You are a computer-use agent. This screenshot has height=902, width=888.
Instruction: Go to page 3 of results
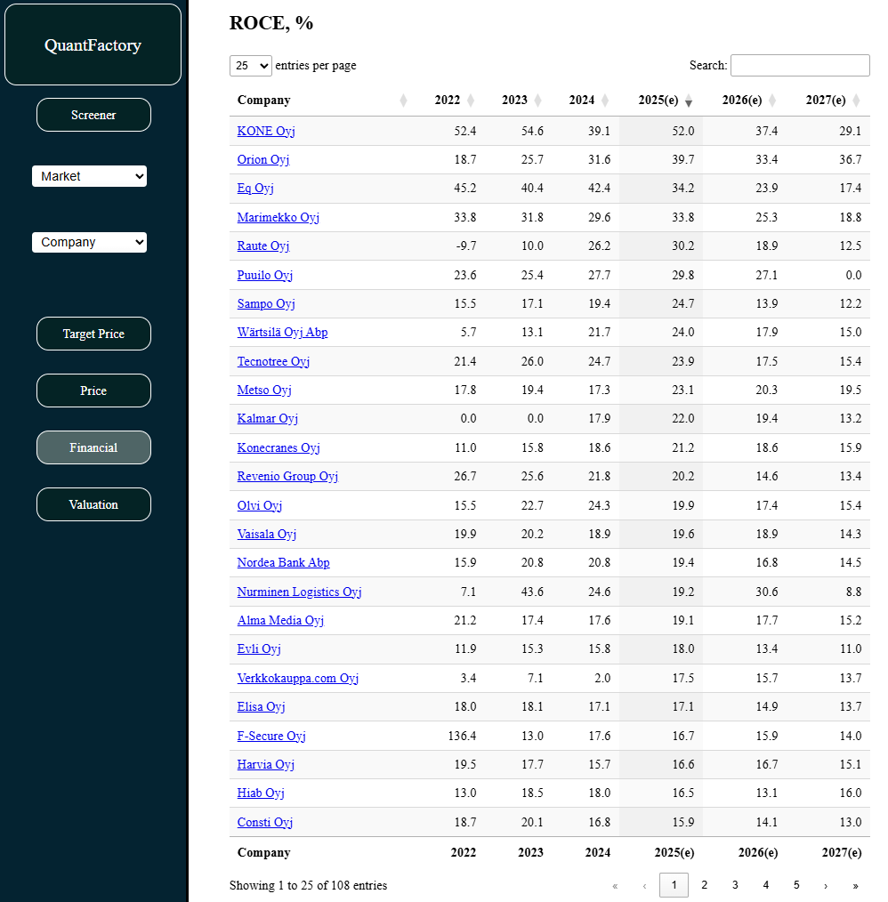click(x=735, y=885)
